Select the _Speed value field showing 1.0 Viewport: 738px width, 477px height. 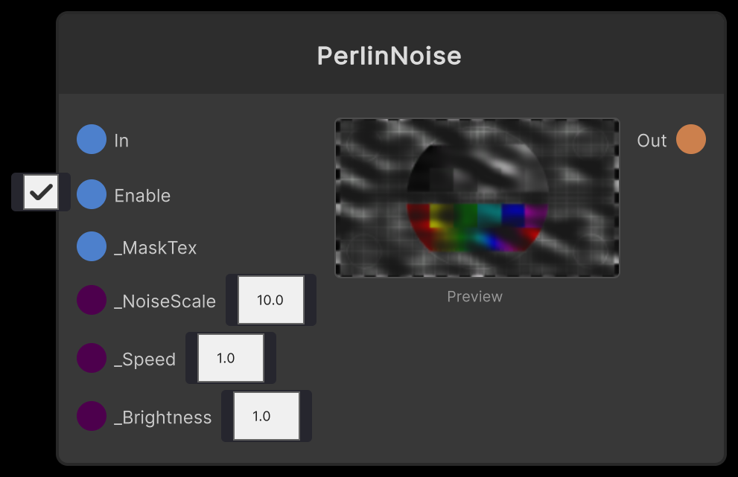[x=229, y=358]
